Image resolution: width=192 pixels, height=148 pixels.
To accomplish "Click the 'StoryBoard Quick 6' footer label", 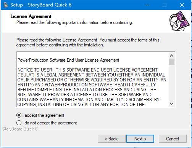I will [20, 129].
